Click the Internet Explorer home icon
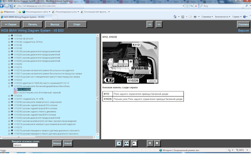The width and height of the screenshot is (251, 154). click(175, 17)
